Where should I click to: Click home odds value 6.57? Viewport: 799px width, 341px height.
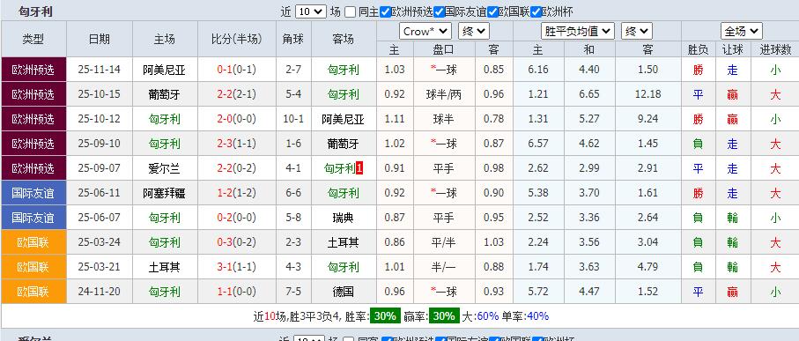[538, 144]
